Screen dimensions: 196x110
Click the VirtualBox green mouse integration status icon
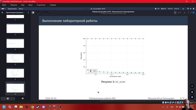[183, 103]
